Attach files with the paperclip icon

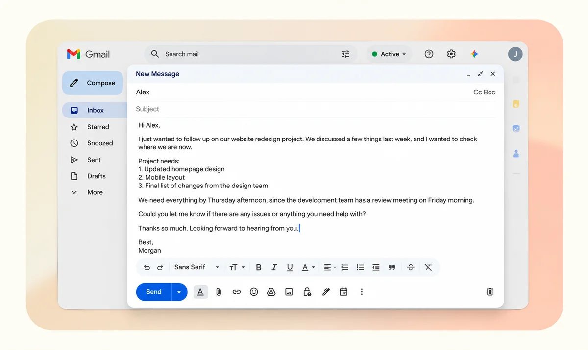pos(219,292)
